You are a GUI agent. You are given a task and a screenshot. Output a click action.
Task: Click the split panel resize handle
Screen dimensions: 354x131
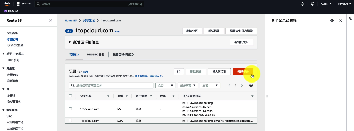(x=267, y=96)
